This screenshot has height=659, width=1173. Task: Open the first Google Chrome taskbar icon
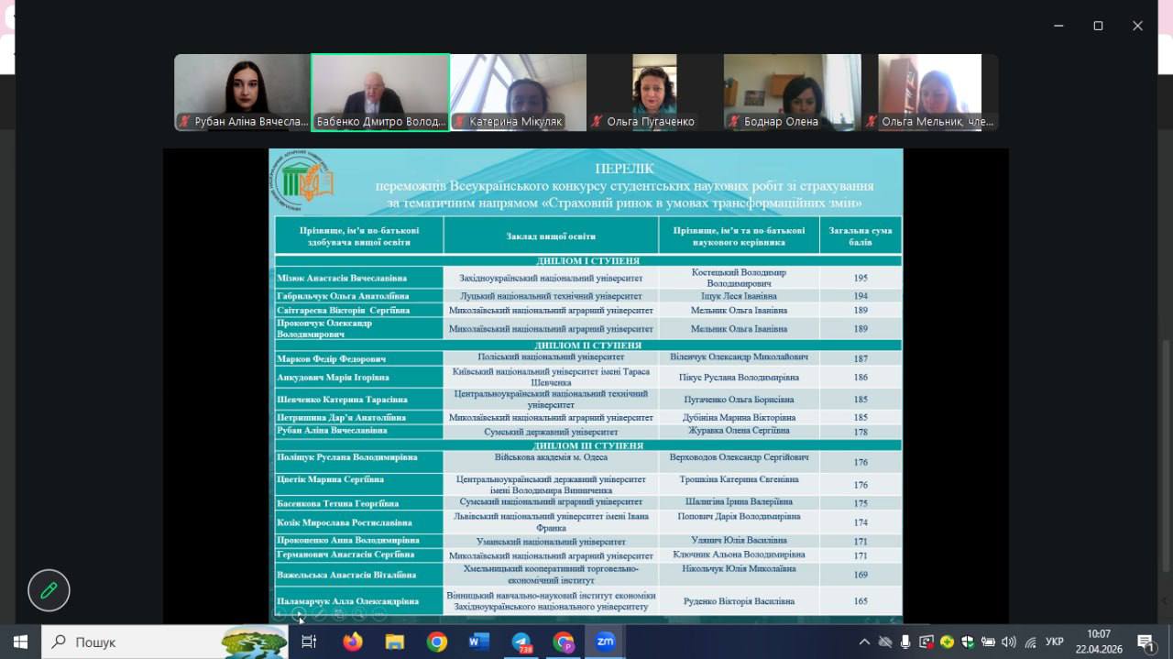pos(437,642)
